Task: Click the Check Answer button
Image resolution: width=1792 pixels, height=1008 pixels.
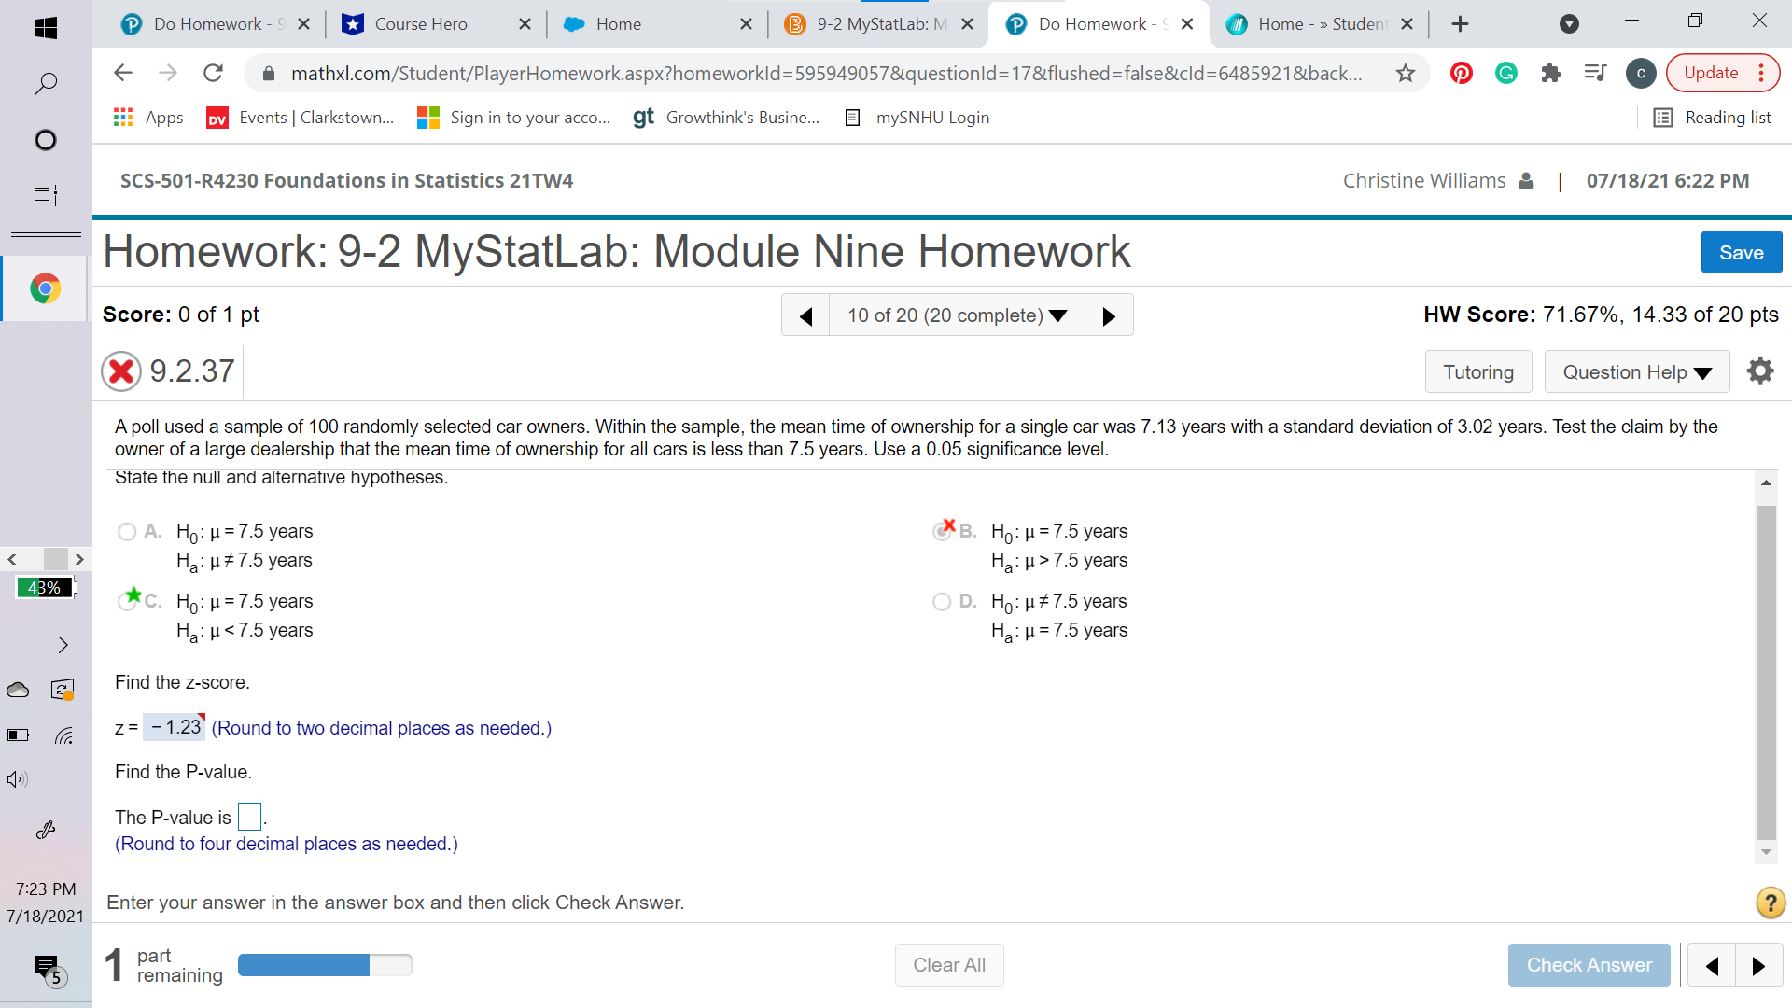Action: [x=1589, y=964]
